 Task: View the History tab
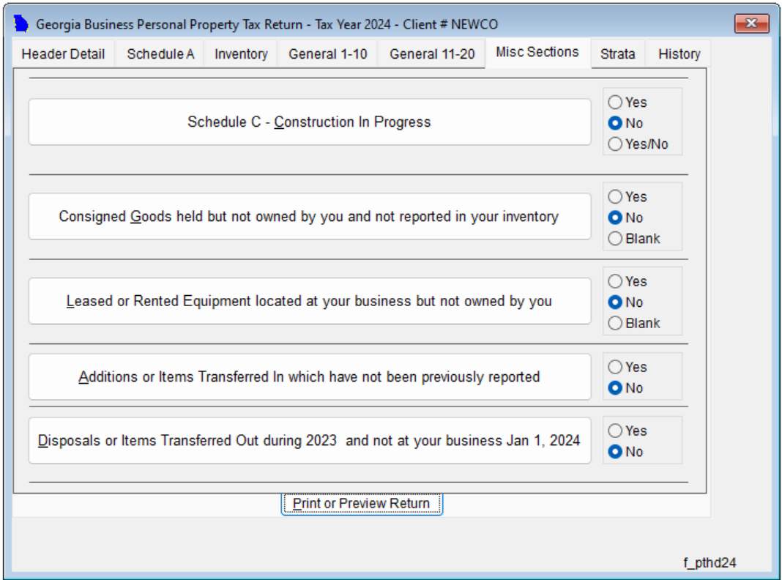pos(679,54)
